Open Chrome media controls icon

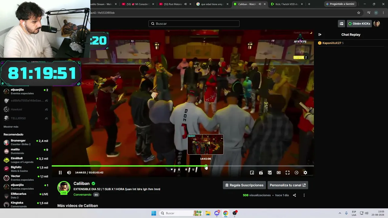pyautogui.click(x=369, y=13)
